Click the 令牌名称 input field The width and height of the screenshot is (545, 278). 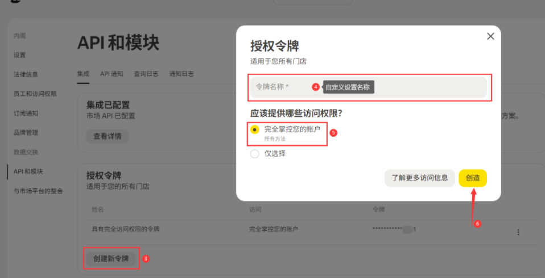tap(368, 87)
